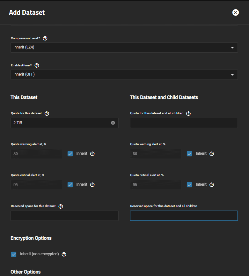Screen dimensions: 249x276
Task: Expand the Compression Level dropdown
Action: click(x=124, y=47)
